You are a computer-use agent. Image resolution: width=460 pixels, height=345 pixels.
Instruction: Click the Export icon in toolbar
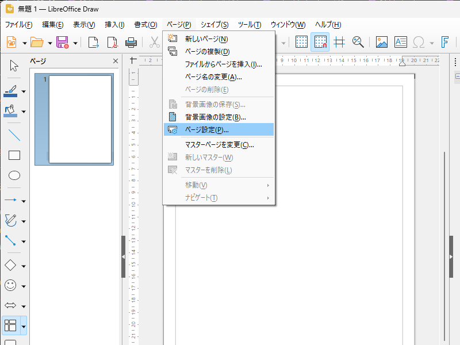click(93, 42)
